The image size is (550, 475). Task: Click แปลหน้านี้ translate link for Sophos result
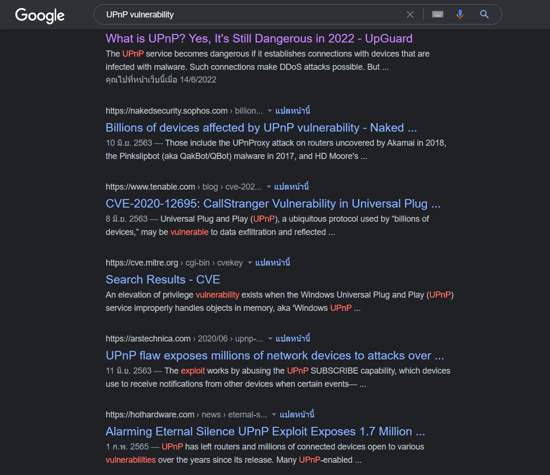coord(292,111)
